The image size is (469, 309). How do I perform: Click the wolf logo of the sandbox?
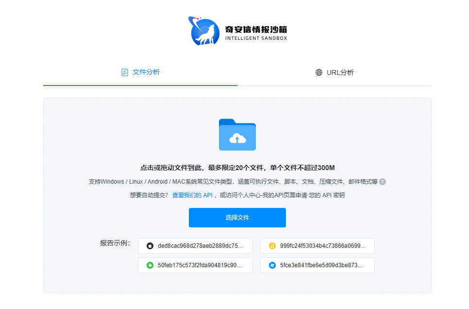[204, 31]
